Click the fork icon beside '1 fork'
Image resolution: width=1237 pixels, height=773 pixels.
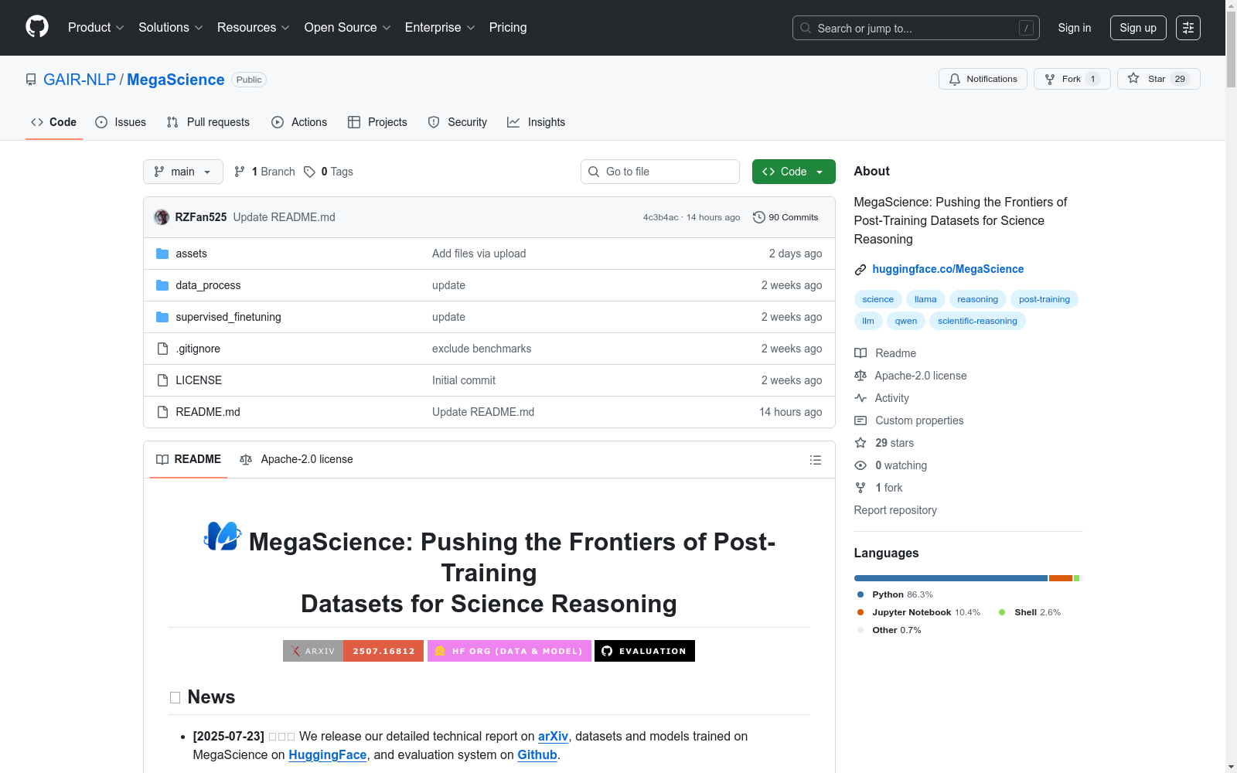click(860, 488)
